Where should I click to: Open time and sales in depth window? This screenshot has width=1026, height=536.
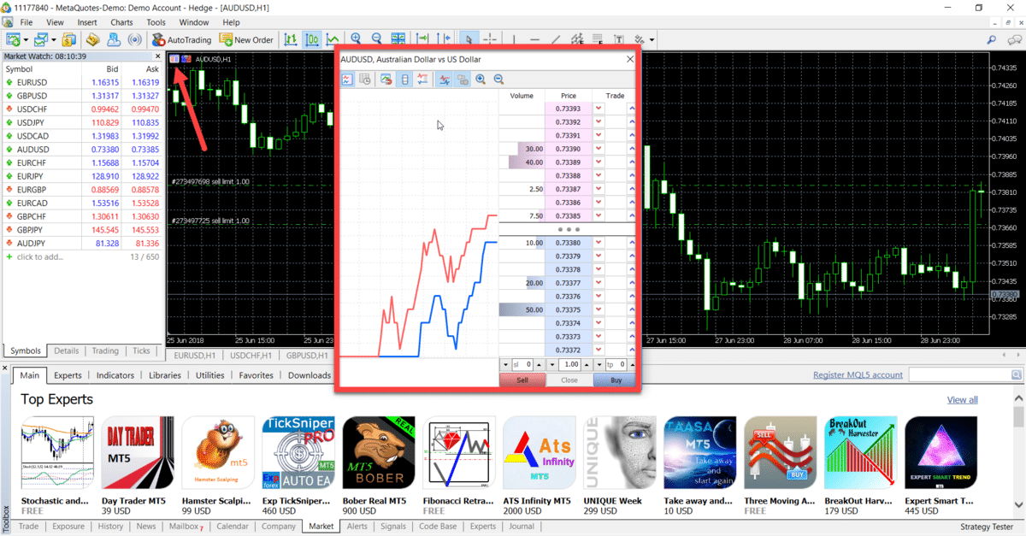pyautogui.click(x=365, y=80)
